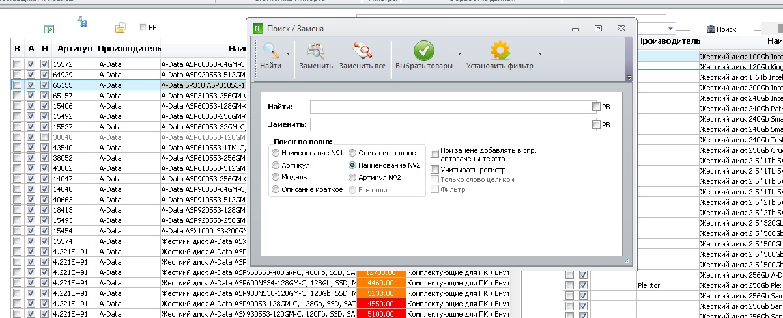The image size is (783, 318).
Task: Click the red 5100.00 price cell
Action: [381, 314]
